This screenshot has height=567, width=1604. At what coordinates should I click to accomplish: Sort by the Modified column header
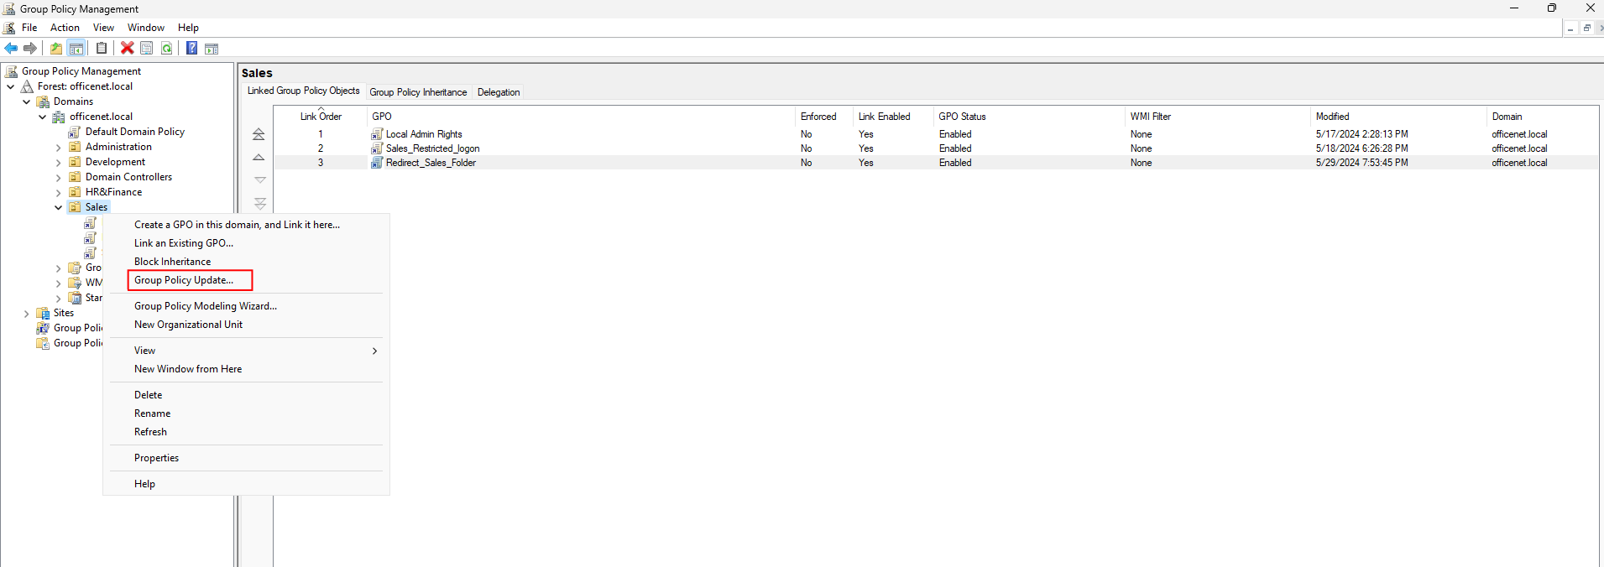pos(1398,117)
